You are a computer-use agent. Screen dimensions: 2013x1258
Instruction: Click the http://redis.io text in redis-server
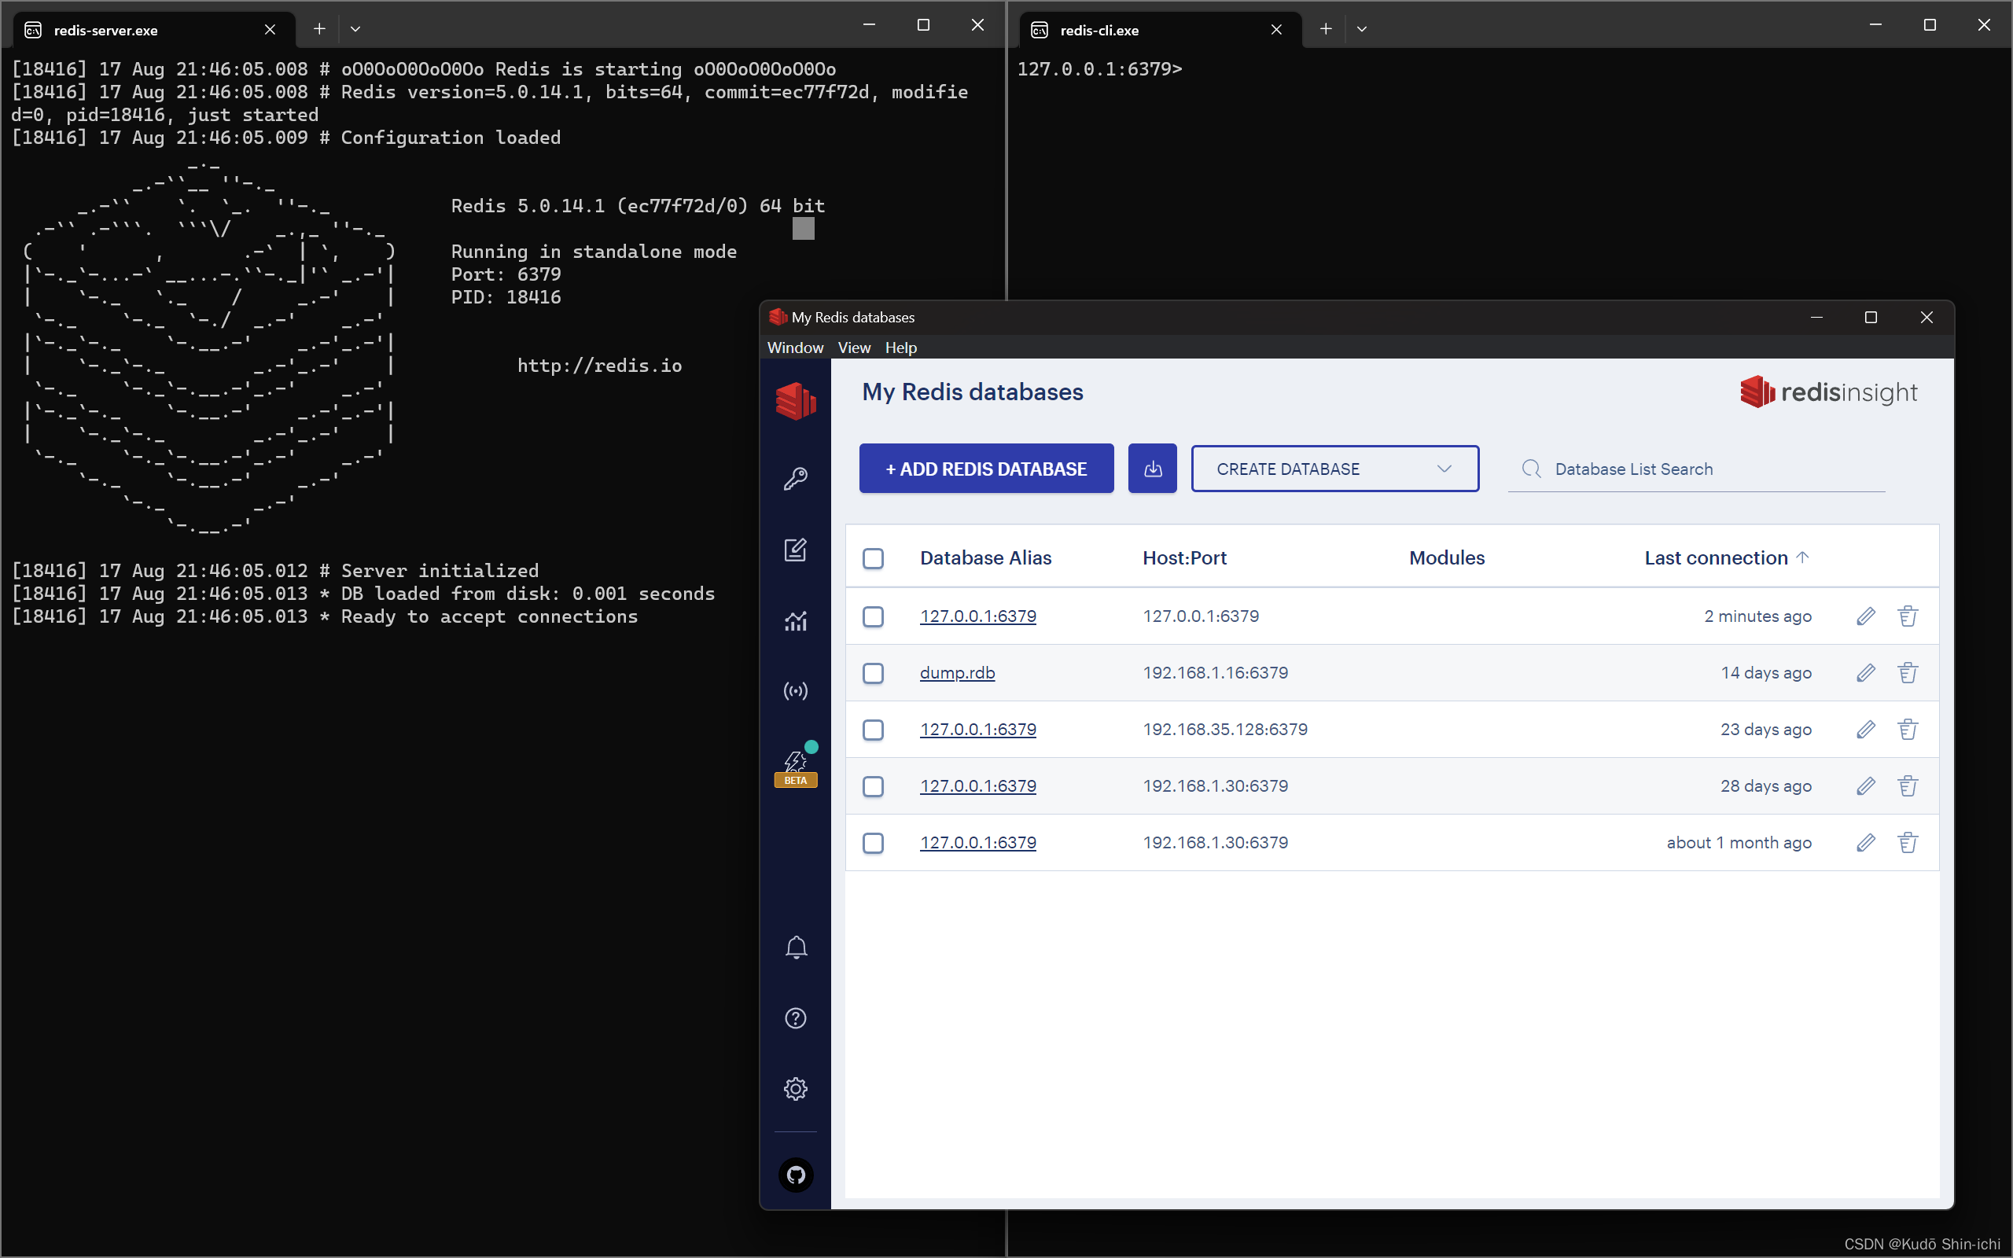point(599,366)
